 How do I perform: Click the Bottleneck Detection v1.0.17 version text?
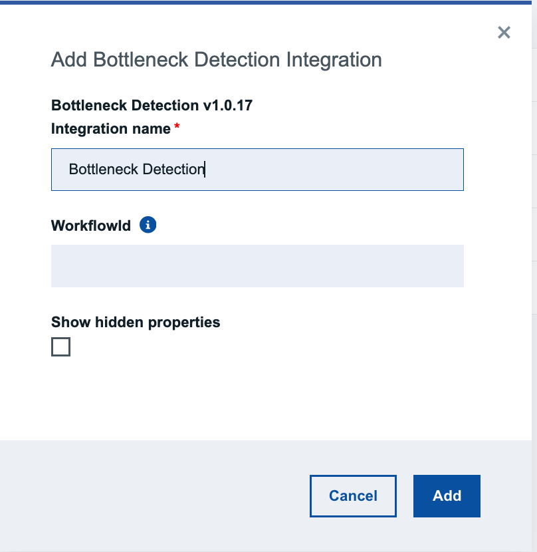(152, 105)
